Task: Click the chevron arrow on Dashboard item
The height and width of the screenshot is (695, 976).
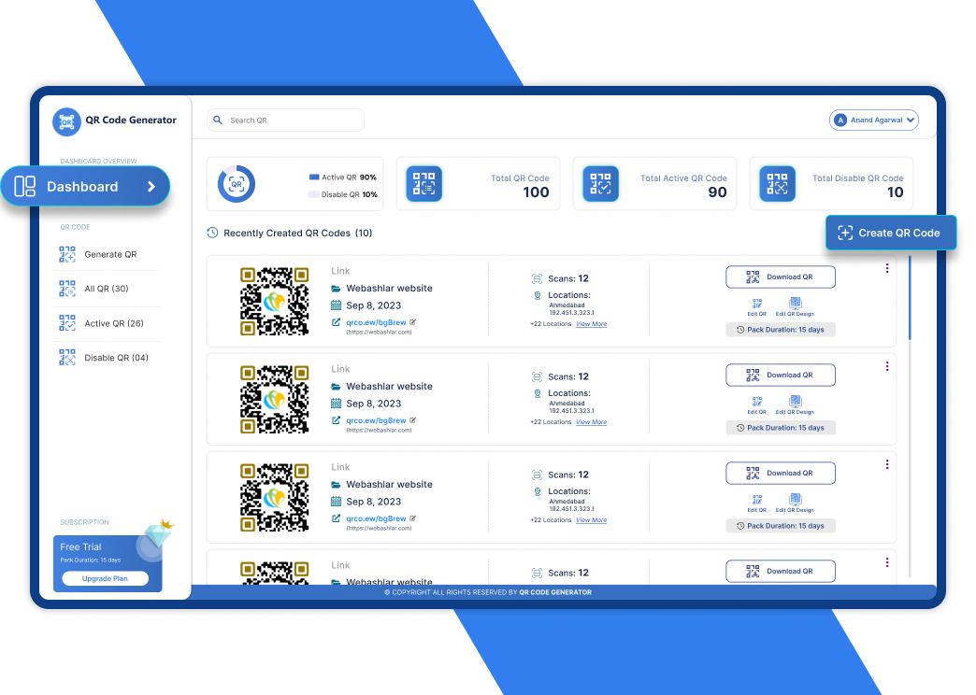Action: click(x=151, y=187)
